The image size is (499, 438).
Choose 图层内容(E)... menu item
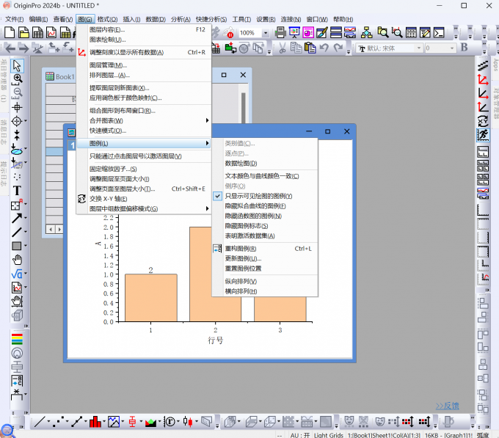pos(144,29)
